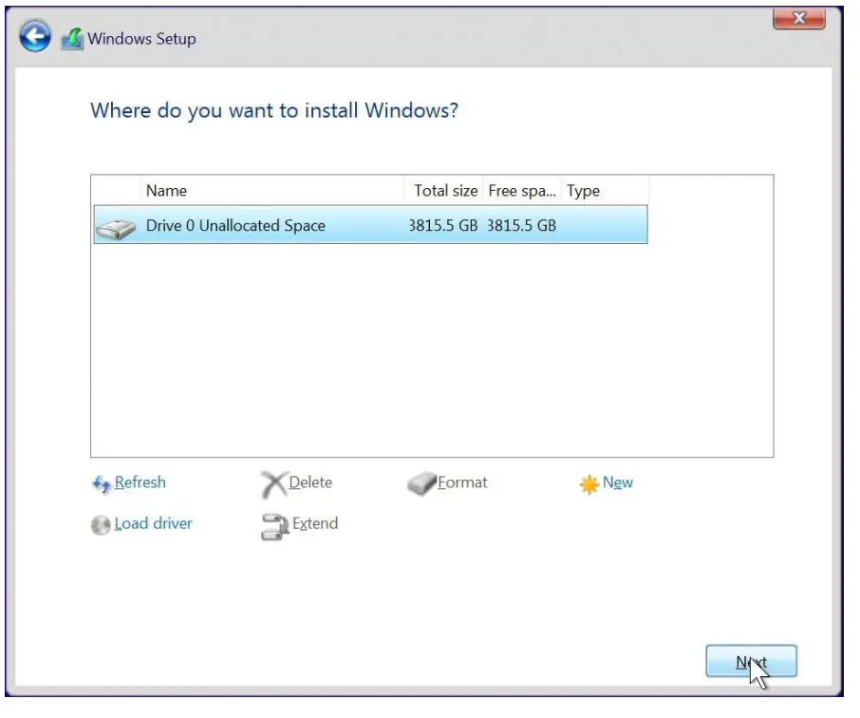
Task: Click the Free space column header
Action: tap(522, 190)
